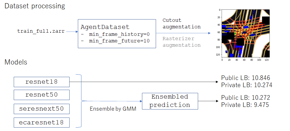Click the curly brace grouping models
The image size is (290, 131).
tap(81, 101)
